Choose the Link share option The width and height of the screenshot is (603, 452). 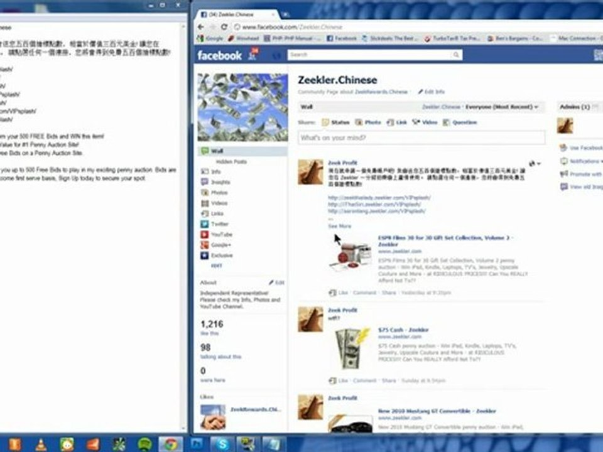click(397, 122)
